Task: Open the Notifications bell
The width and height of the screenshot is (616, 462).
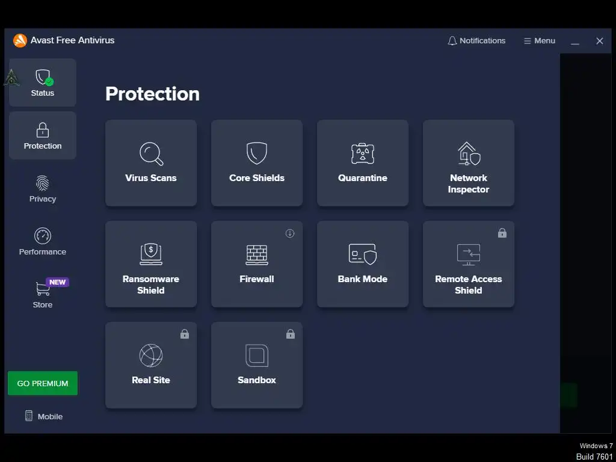Action: pyautogui.click(x=476, y=41)
